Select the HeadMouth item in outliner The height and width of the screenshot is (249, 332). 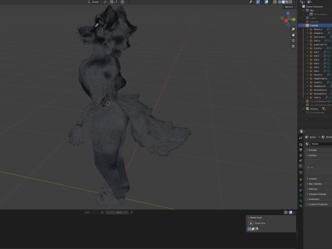[320, 86]
